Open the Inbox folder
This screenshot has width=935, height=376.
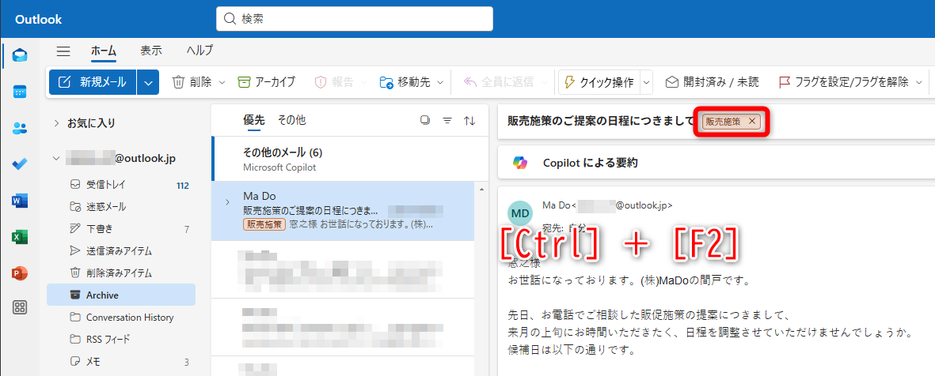coord(122,185)
